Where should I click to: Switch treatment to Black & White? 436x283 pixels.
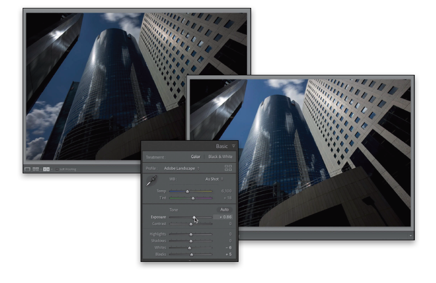pos(220,157)
